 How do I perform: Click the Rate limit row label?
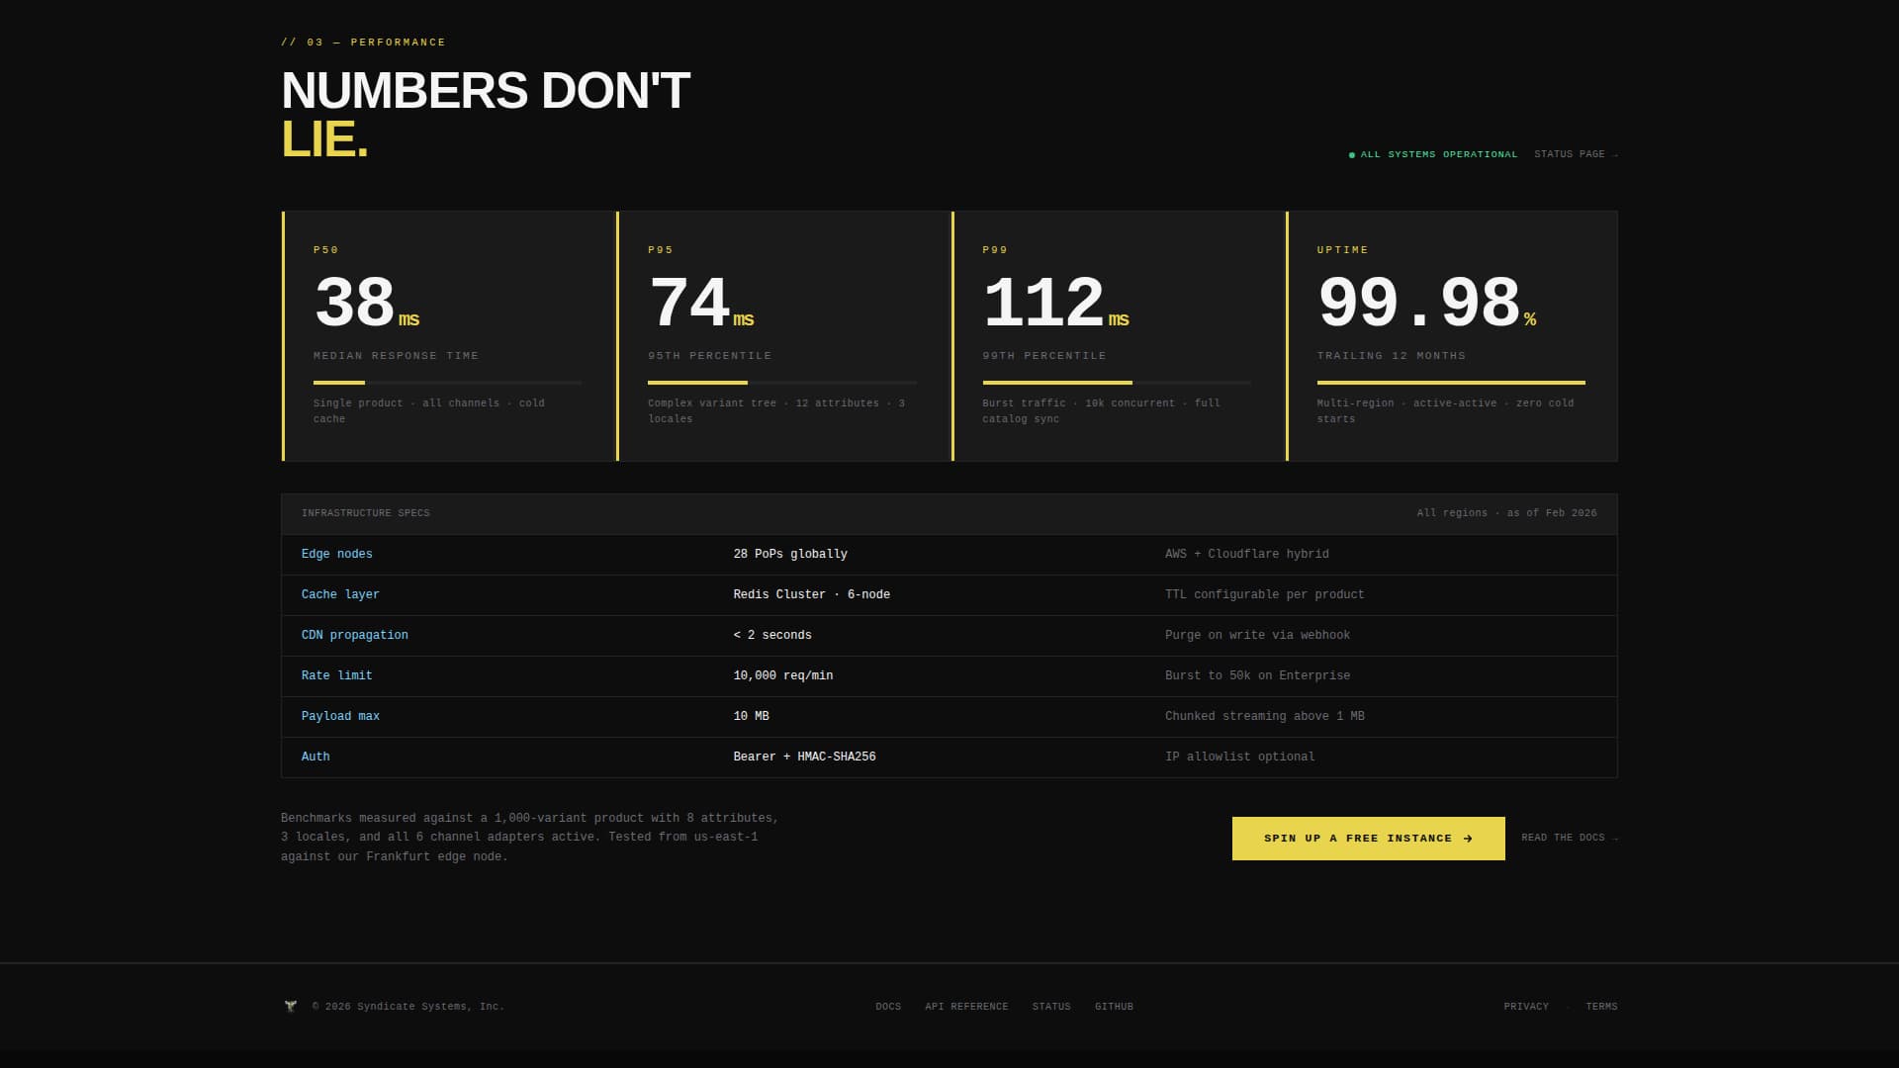(x=337, y=676)
